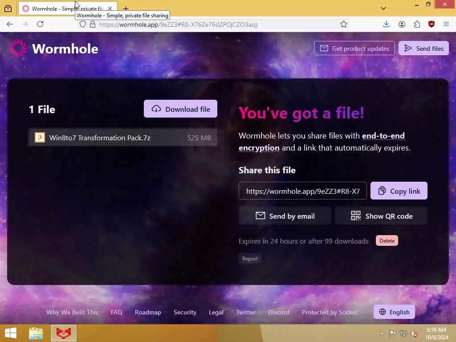Click the Send files button
456x342 pixels.
point(423,48)
